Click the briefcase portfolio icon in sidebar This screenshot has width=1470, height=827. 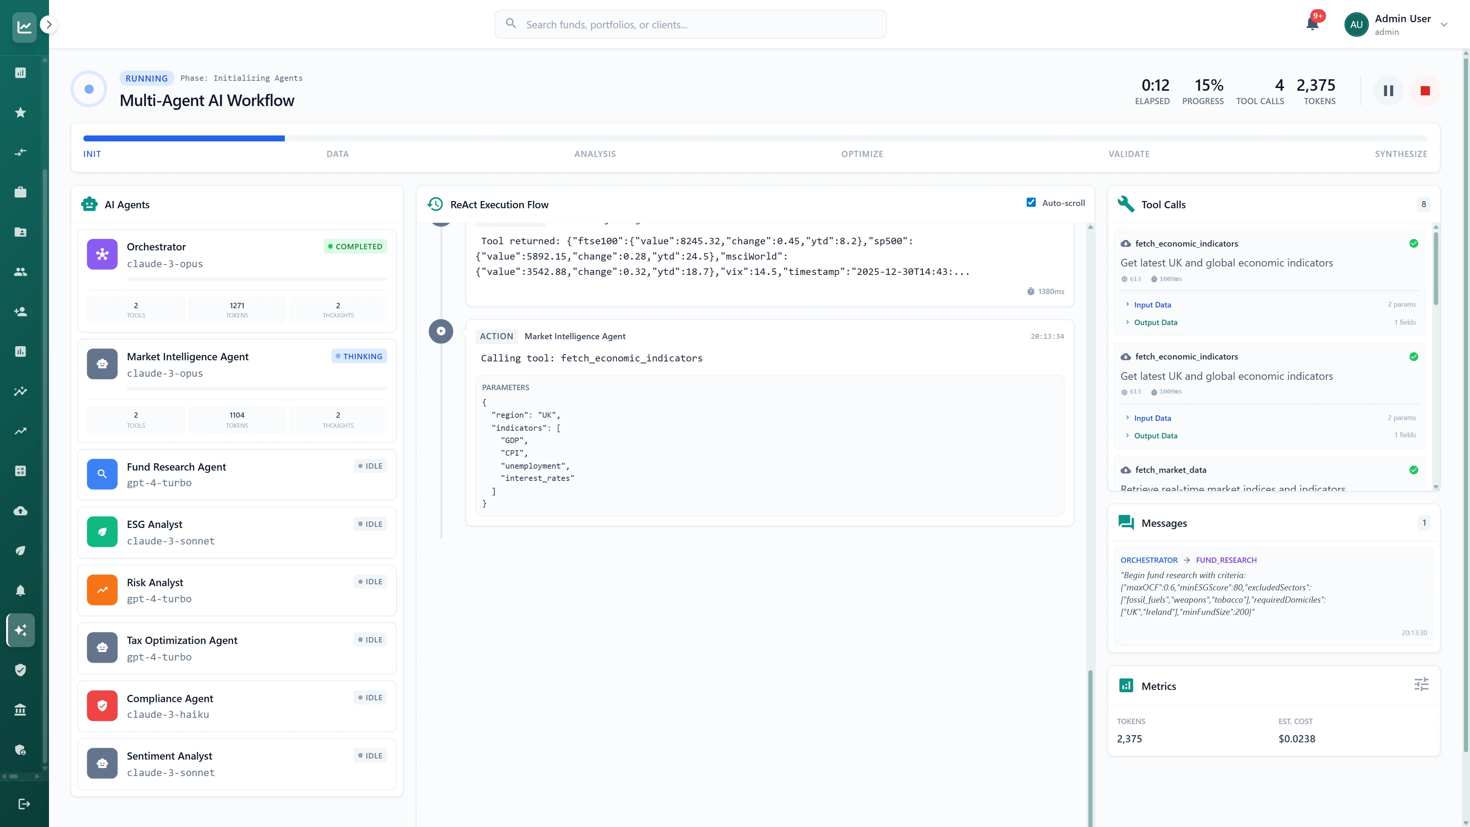pos(21,192)
